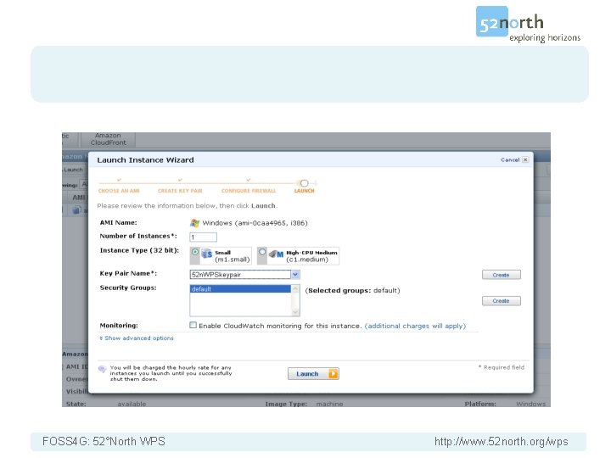Click the Number of Instances field
This screenshot has height=458, width=611.
click(x=203, y=237)
